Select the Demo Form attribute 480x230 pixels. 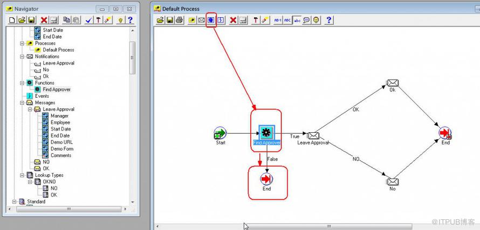tap(61, 149)
